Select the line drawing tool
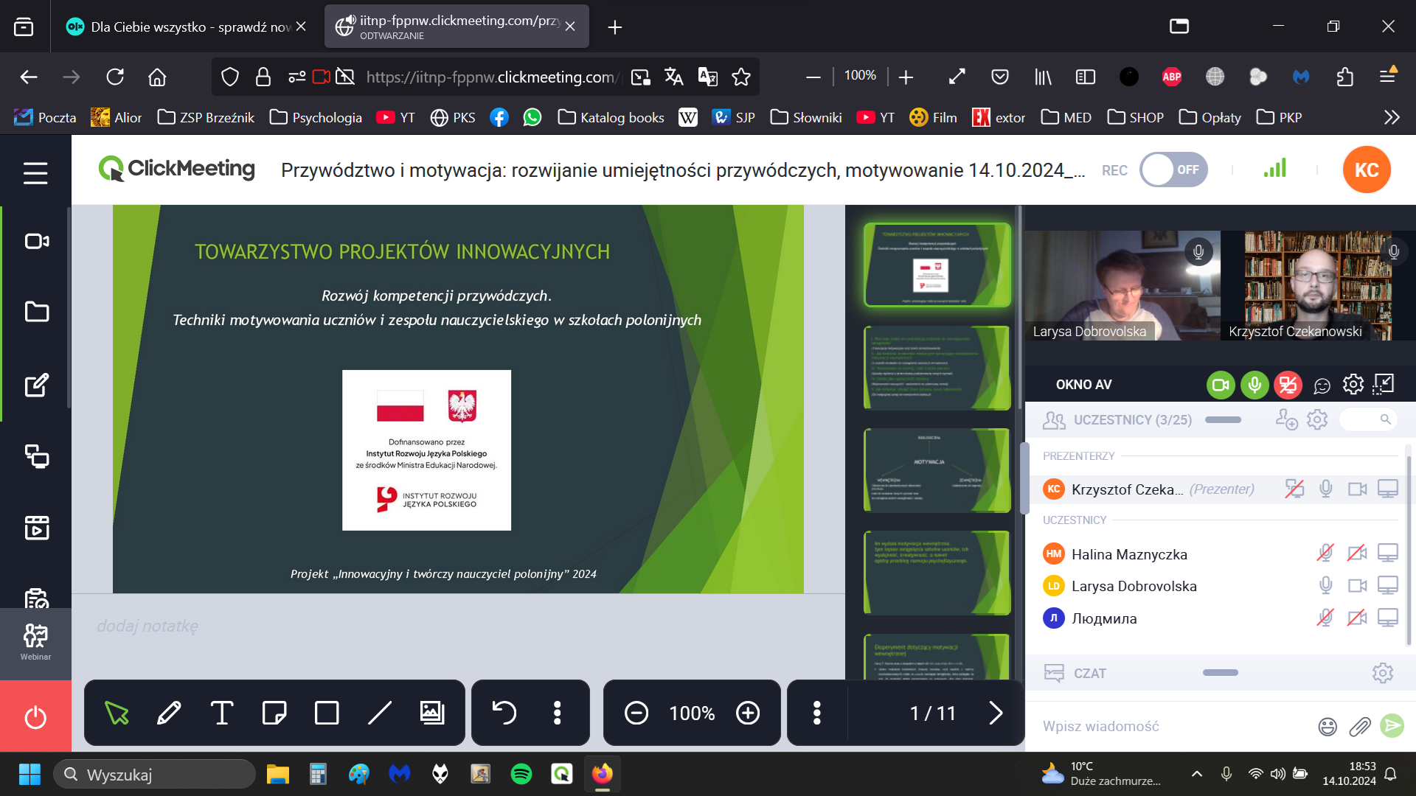The height and width of the screenshot is (796, 1416). pyautogui.click(x=380, y=713)
